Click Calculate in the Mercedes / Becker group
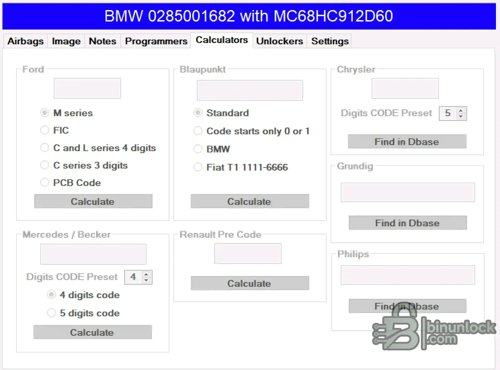 pyautogui.click(x=92, y=332)
